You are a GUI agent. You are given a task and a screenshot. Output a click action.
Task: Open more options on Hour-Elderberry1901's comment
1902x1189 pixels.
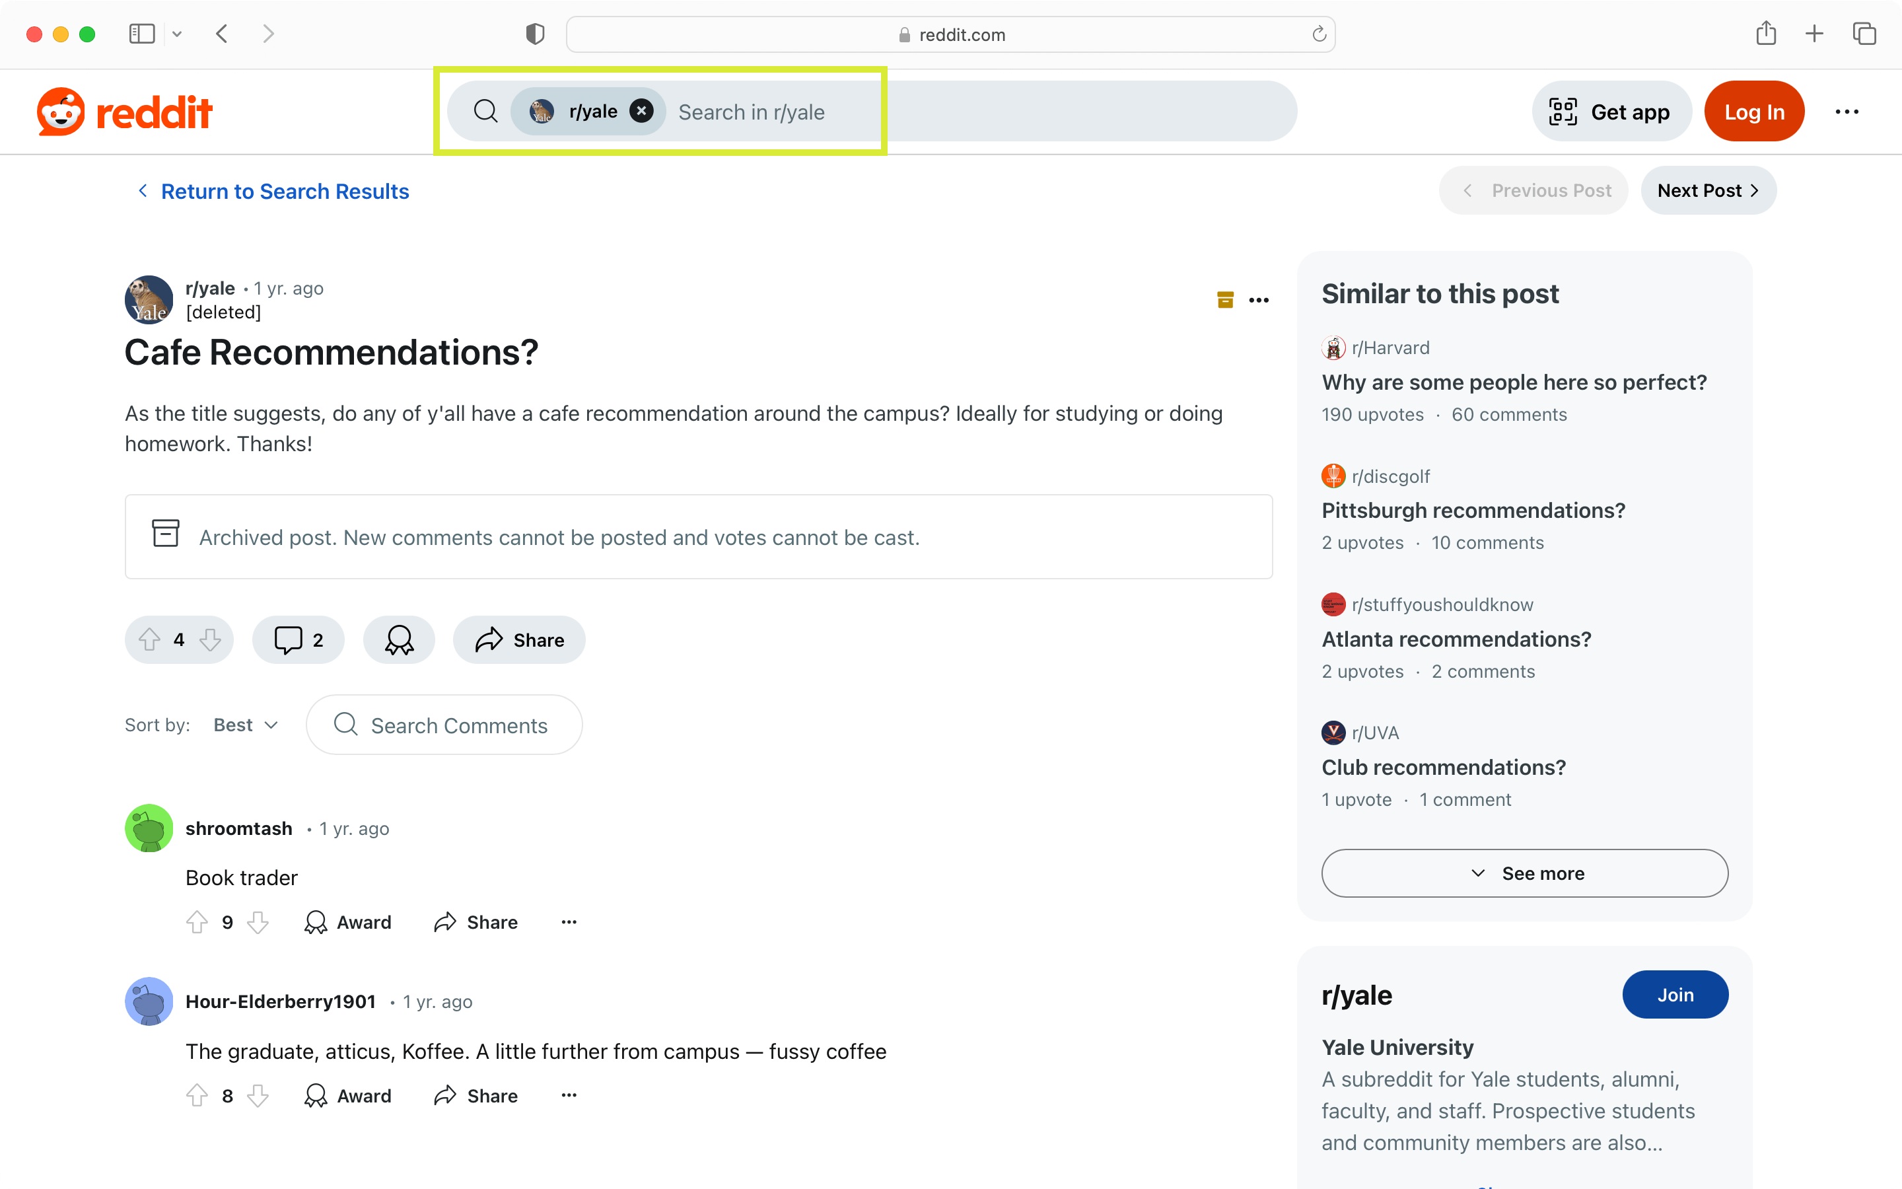point(569,1095)
